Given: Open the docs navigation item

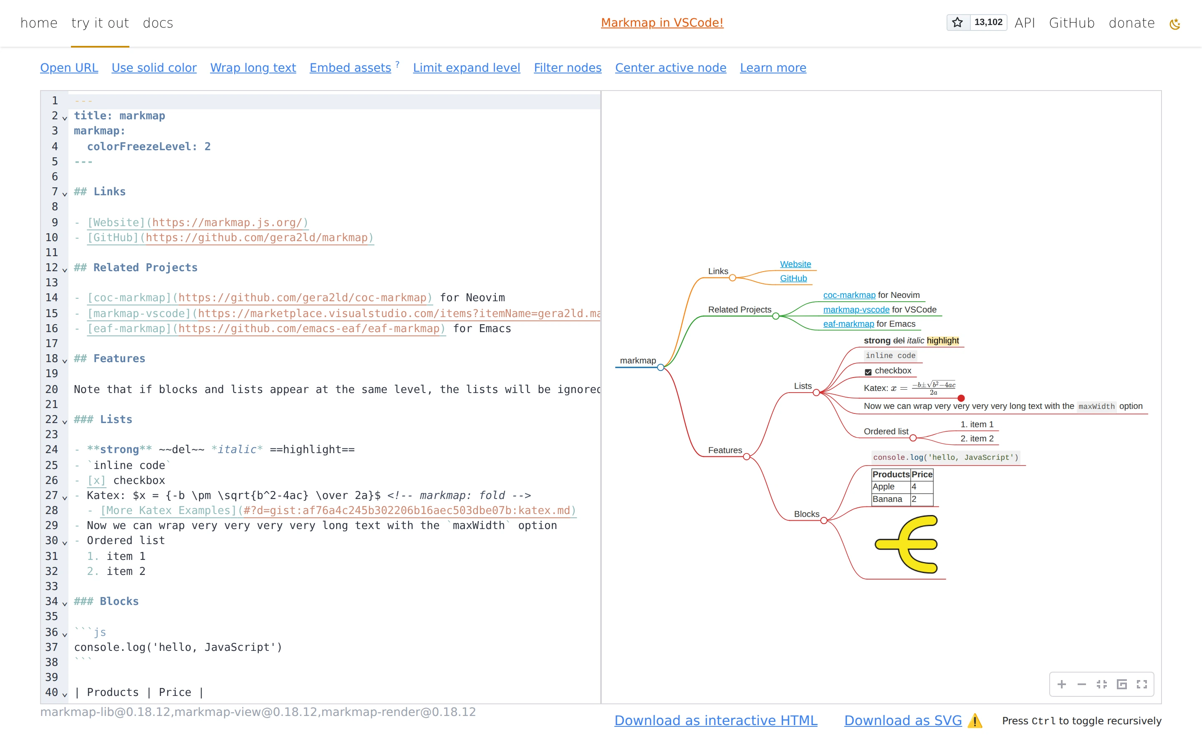Looking at the screenshot, I should 158,23.
